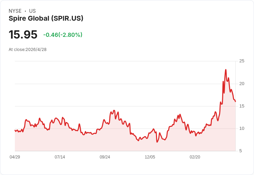Click the NYSE exchange label

(15, 11)
